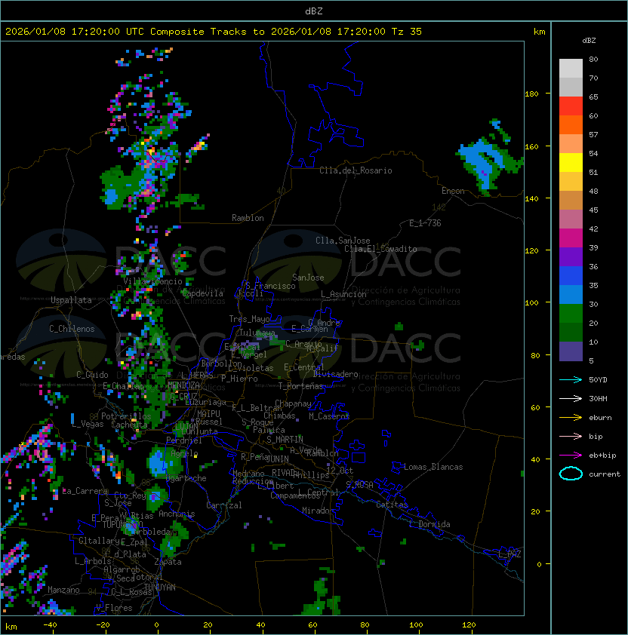
Task: Click the '120' tick on the horizontal km axis
Action: 469,625
